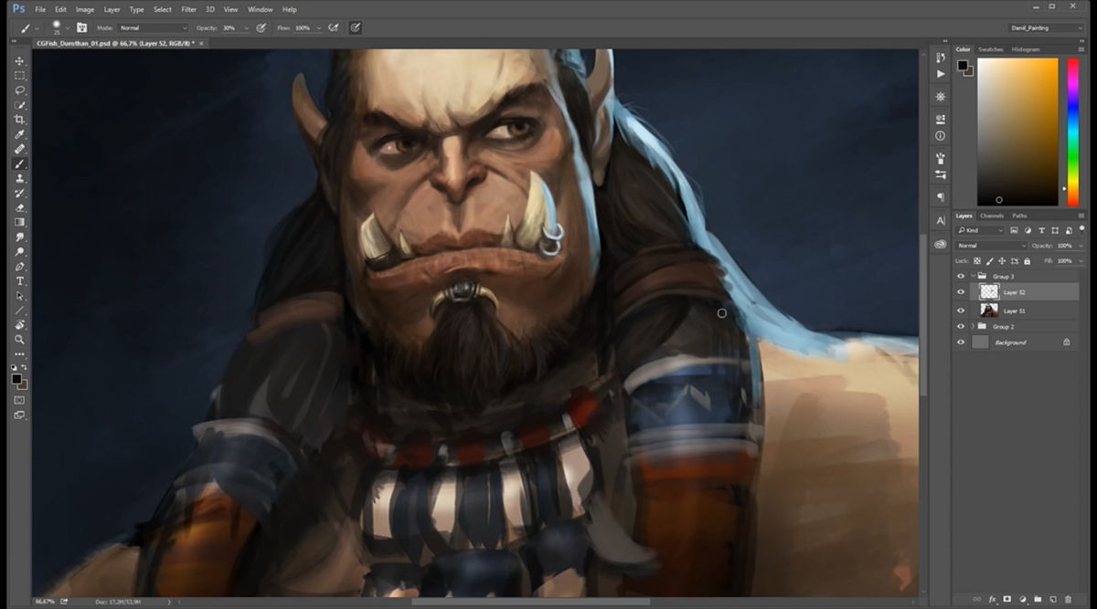Select the Pen tool
The width and height of the screenshot is (1097, 609).
click(20, 266)
